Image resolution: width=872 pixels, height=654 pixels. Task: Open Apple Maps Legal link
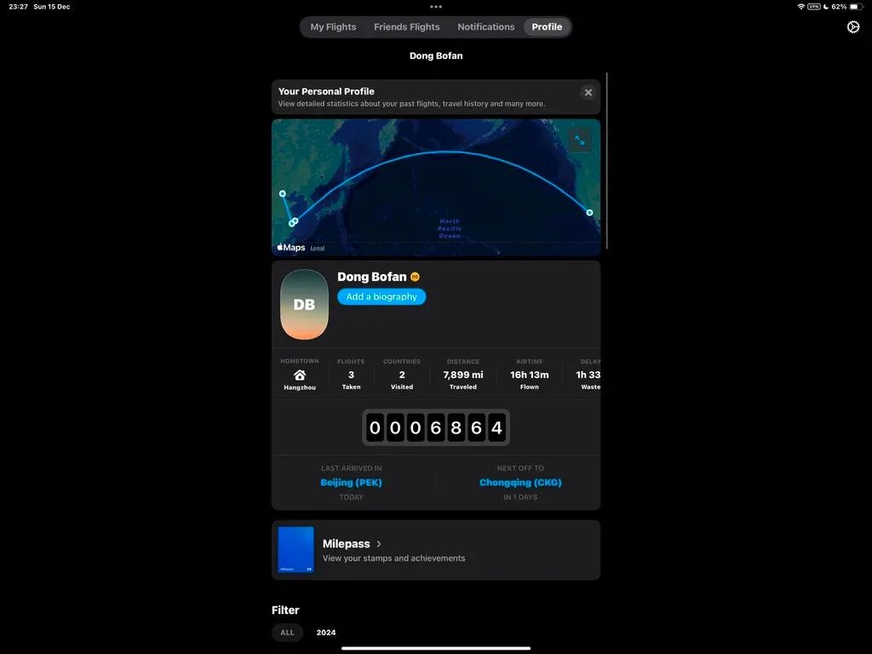click(318, 248)
